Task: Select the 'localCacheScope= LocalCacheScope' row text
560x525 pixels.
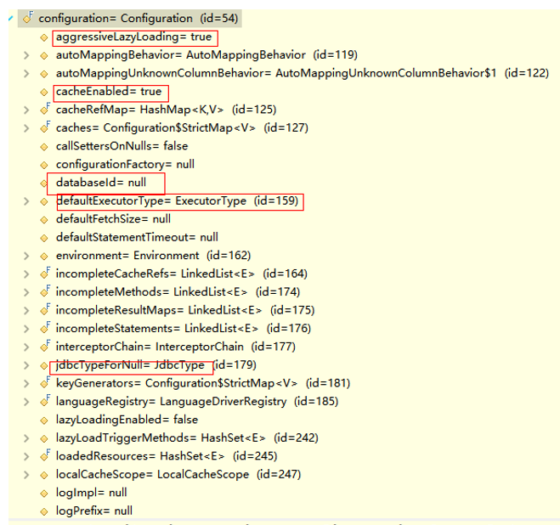Action: tap(152, 474)
